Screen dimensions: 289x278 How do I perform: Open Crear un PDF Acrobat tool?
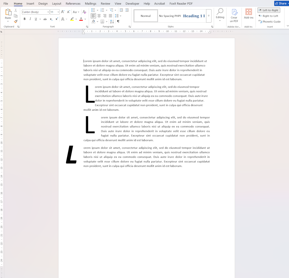pyautogui.click(x=234, y=16)
